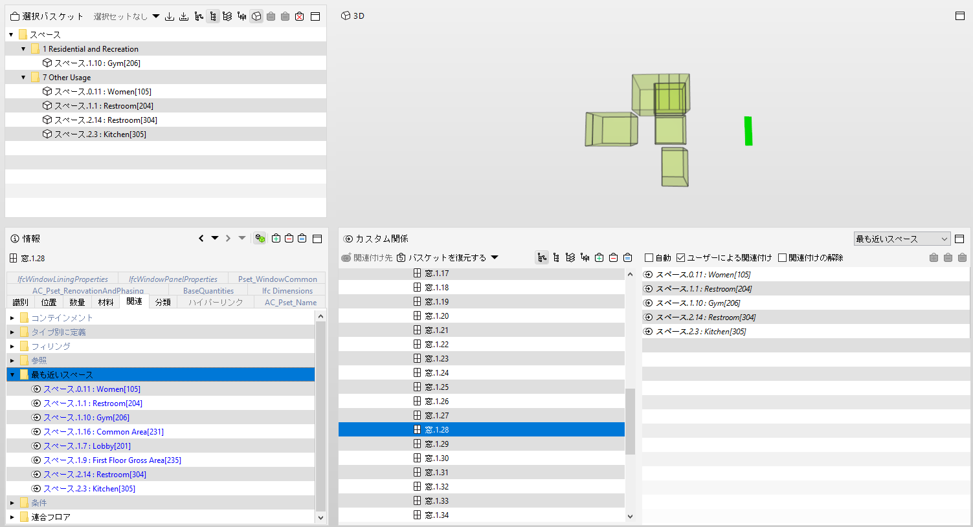Click the add-to-basket plus icon in 情報 panel
The image size is (973, 527).
(x=276, y=239)
